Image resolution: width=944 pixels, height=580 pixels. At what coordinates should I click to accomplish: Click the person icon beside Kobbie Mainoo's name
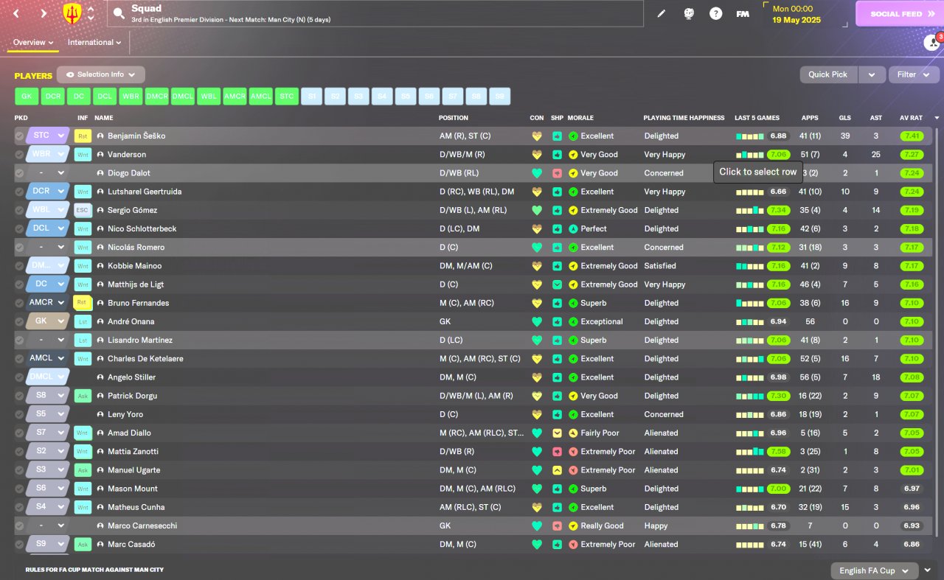pyautogui.click(x=100, y=266)
